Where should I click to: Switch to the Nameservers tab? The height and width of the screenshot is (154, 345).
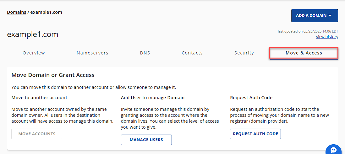coord(92,53)
